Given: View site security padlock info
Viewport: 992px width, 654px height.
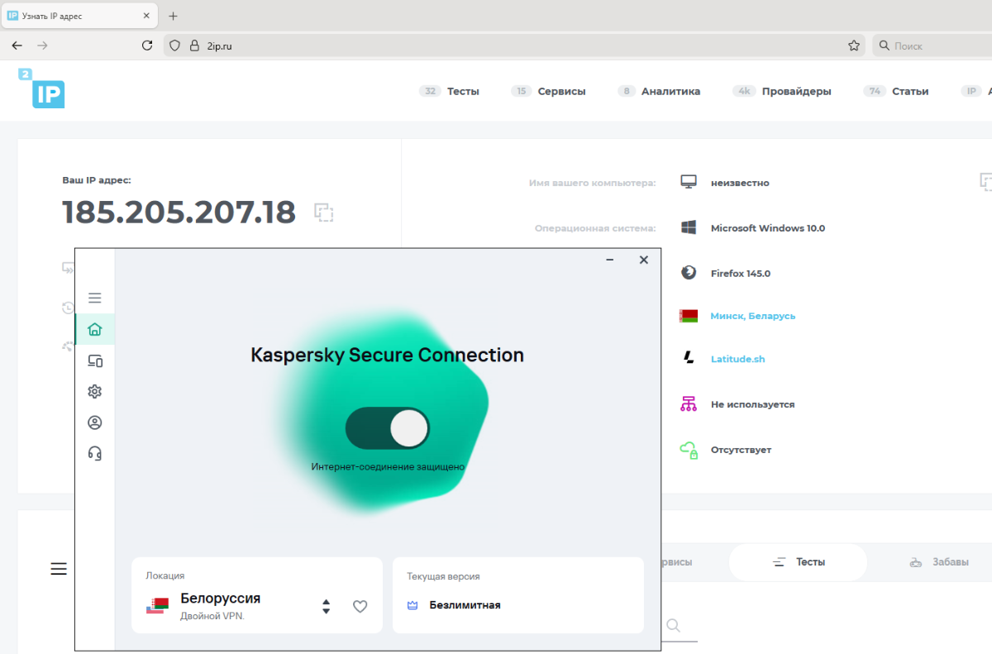Looking at the screenshot, I should coord(195,46).
